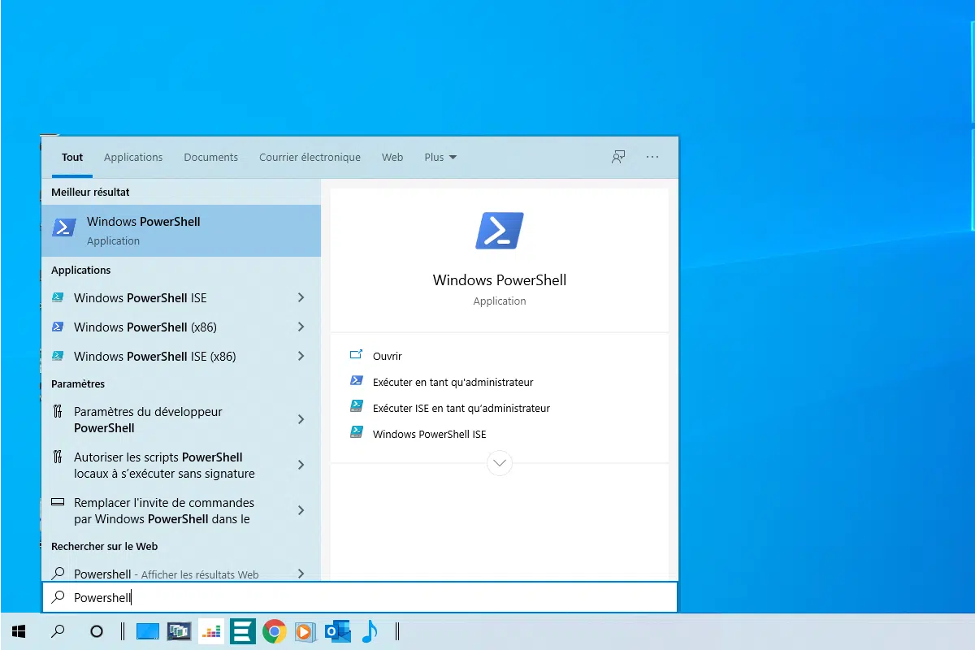This screenshot has height=650, width=975.
Task: Click the Ouvrir open-window icon
Action: coord(356,355)
